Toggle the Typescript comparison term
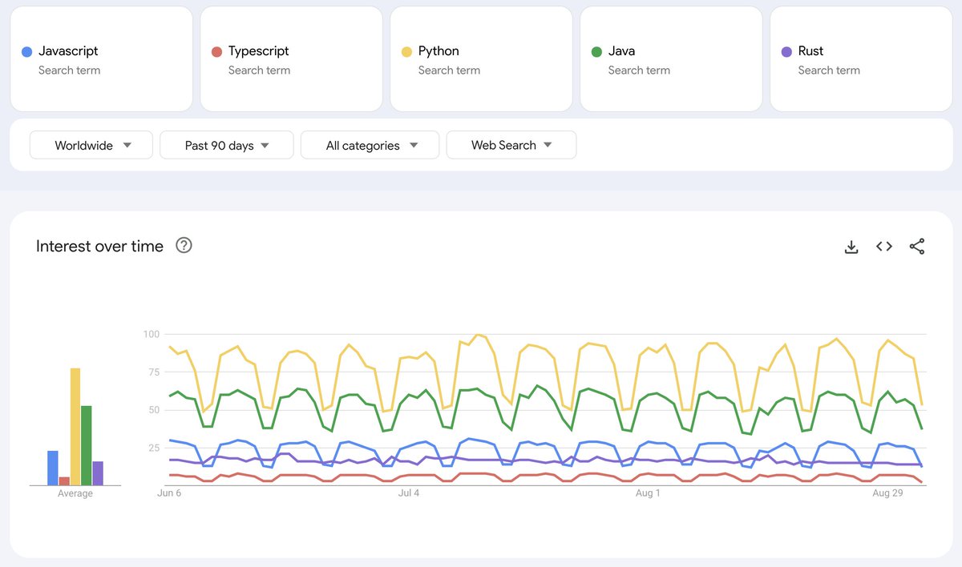Viewport: 962px width, 567px height. tap(291, 58)
